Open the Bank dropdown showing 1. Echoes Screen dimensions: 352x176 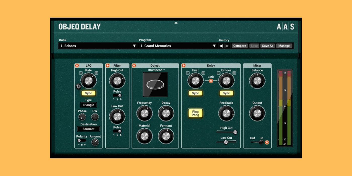point(98,46)
